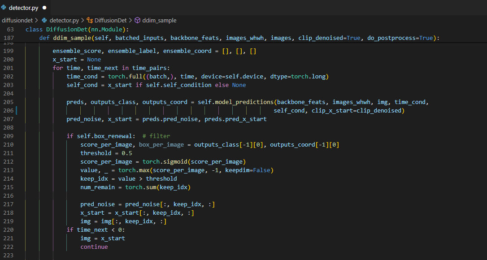The height and width of the screenshot is (260, 487).
Task: Open the diffusiondet folder breadcrumb
Action: (17, 21)
